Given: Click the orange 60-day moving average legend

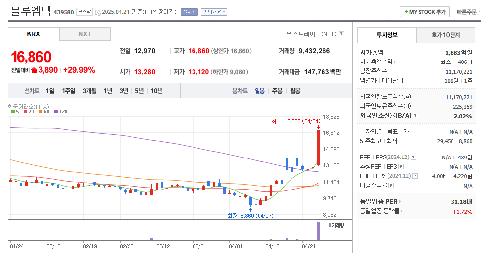Looking at the screenshot, I should pos(44,112).
